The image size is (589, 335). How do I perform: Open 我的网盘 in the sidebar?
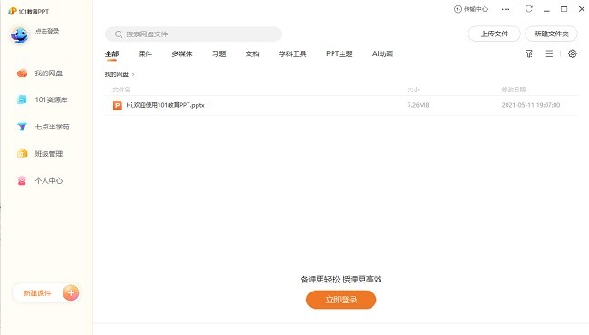40,72
